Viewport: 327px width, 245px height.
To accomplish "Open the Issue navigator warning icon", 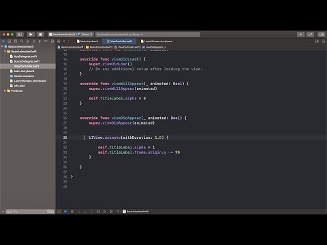I will coord(28,42).
